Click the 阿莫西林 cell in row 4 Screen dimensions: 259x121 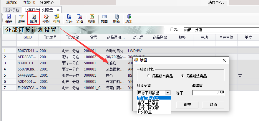pyautogui.click(x=116, y=69)
